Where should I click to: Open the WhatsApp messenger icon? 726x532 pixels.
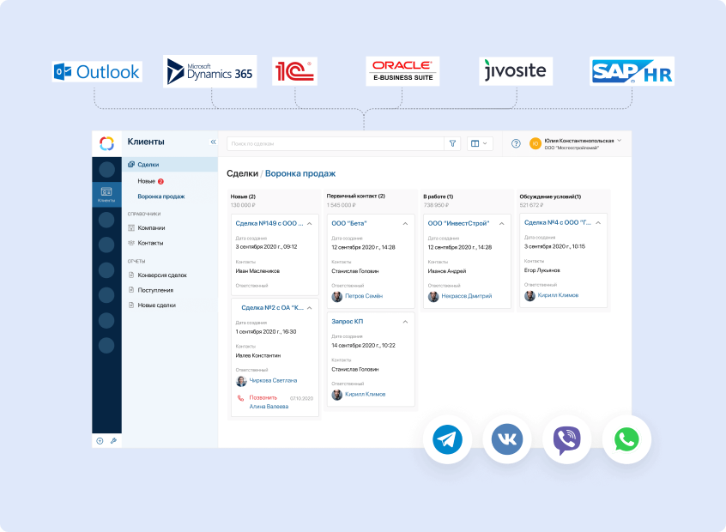click(626, 439)
